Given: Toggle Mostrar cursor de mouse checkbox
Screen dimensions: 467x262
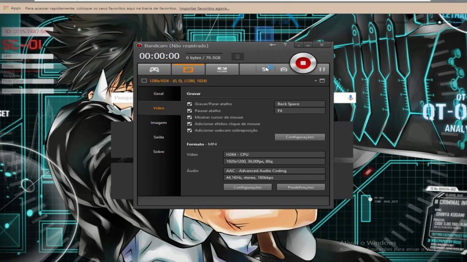Looking at the screenshot, I should click(x=189, y=117).
